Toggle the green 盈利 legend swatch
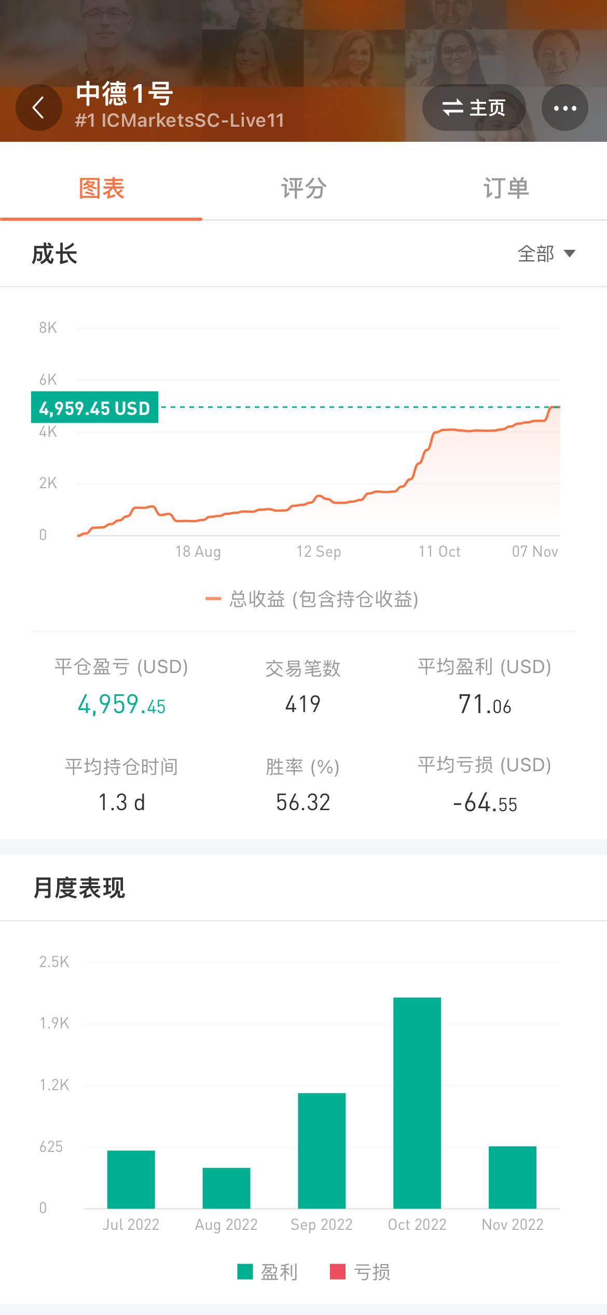This screenshot has height=1315, width=607. point(245,1271)
